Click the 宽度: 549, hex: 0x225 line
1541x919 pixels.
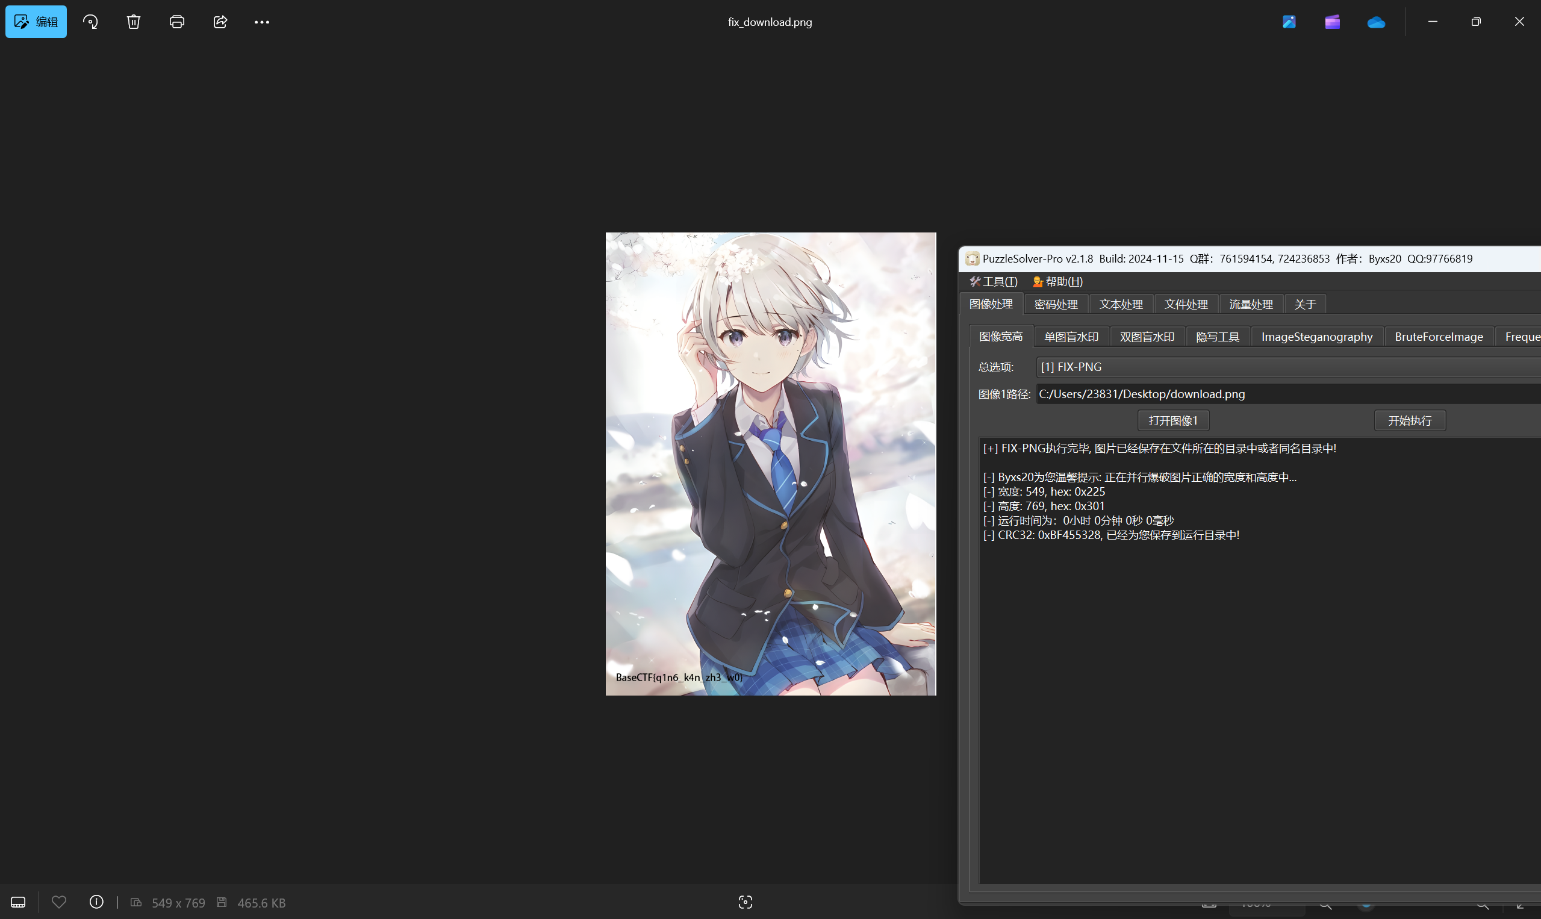[x=1044, y=491]
